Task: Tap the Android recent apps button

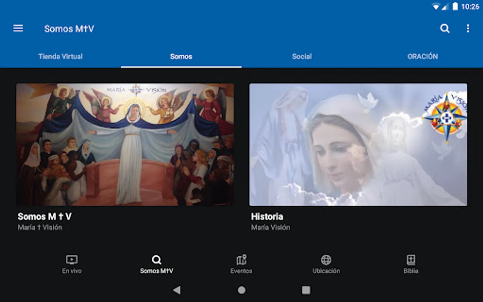Action: pyautogui.click(x=306, y=290)
